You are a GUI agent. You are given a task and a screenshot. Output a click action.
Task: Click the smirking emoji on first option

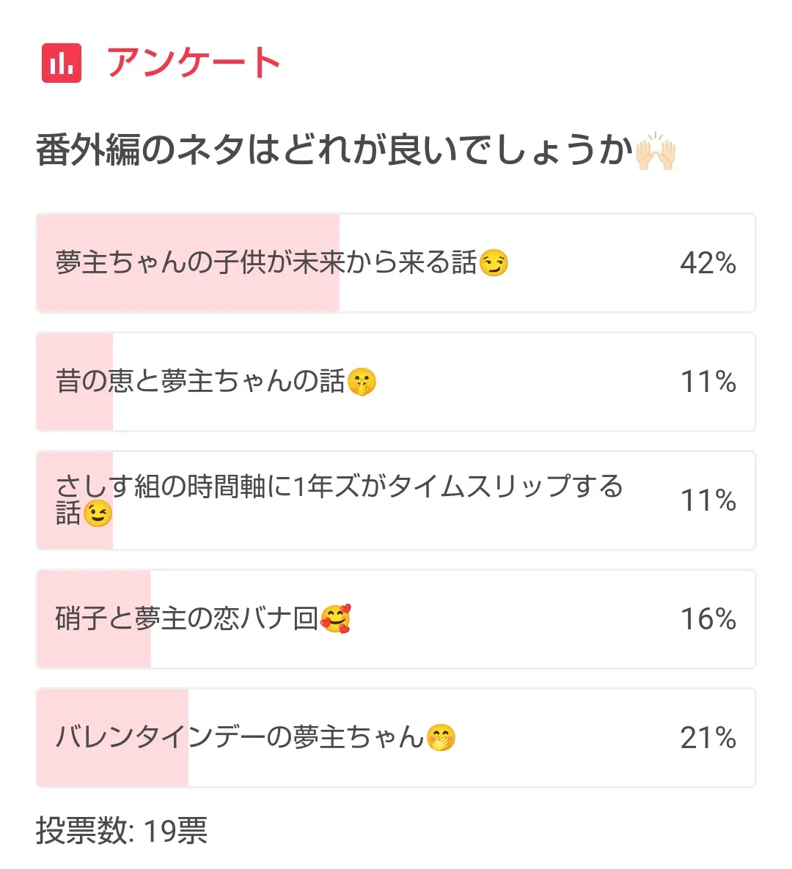(x=494, y=263)
